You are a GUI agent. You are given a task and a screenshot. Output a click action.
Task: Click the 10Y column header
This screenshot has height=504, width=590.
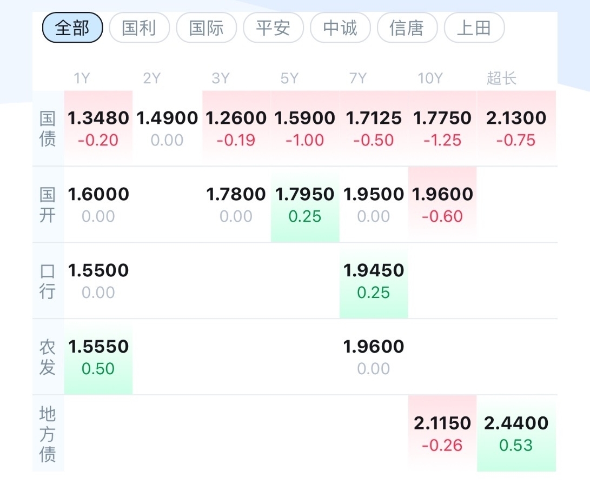pyautogui.click(x=430, y=78)
